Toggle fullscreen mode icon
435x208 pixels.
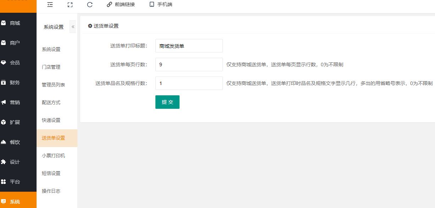pos(70,5)
